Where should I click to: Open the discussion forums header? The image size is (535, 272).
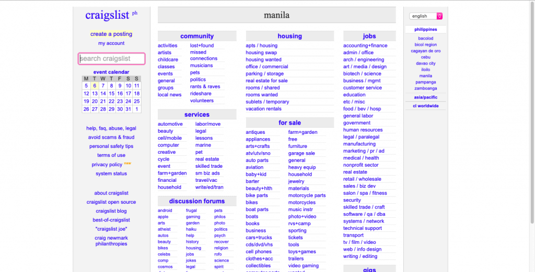pos(197,201)
